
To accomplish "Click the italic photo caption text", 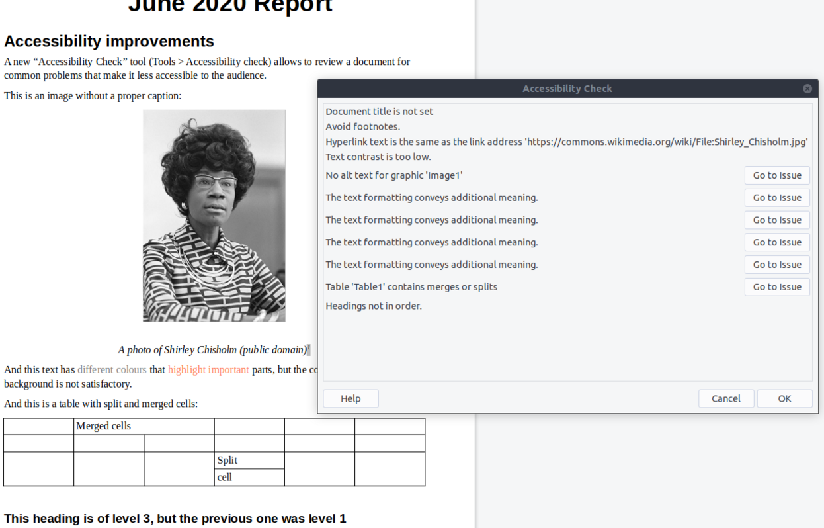I will 212,350.
